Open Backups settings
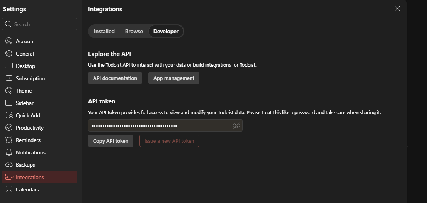 (39, 165)
